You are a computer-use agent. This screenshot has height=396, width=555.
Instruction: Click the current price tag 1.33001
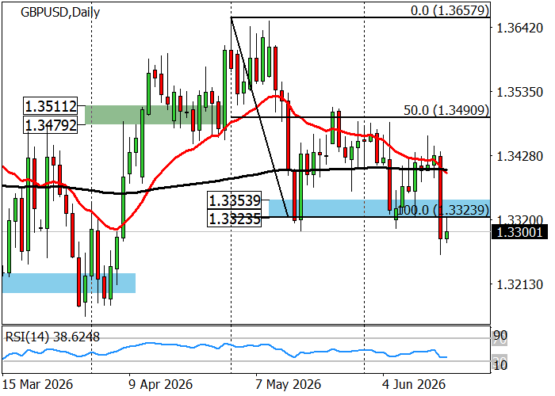coord(519,232)
